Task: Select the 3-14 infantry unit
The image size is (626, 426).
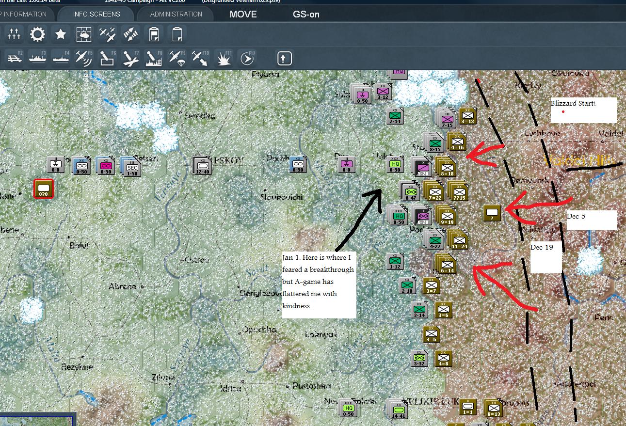Action: (x=419, y=310)
